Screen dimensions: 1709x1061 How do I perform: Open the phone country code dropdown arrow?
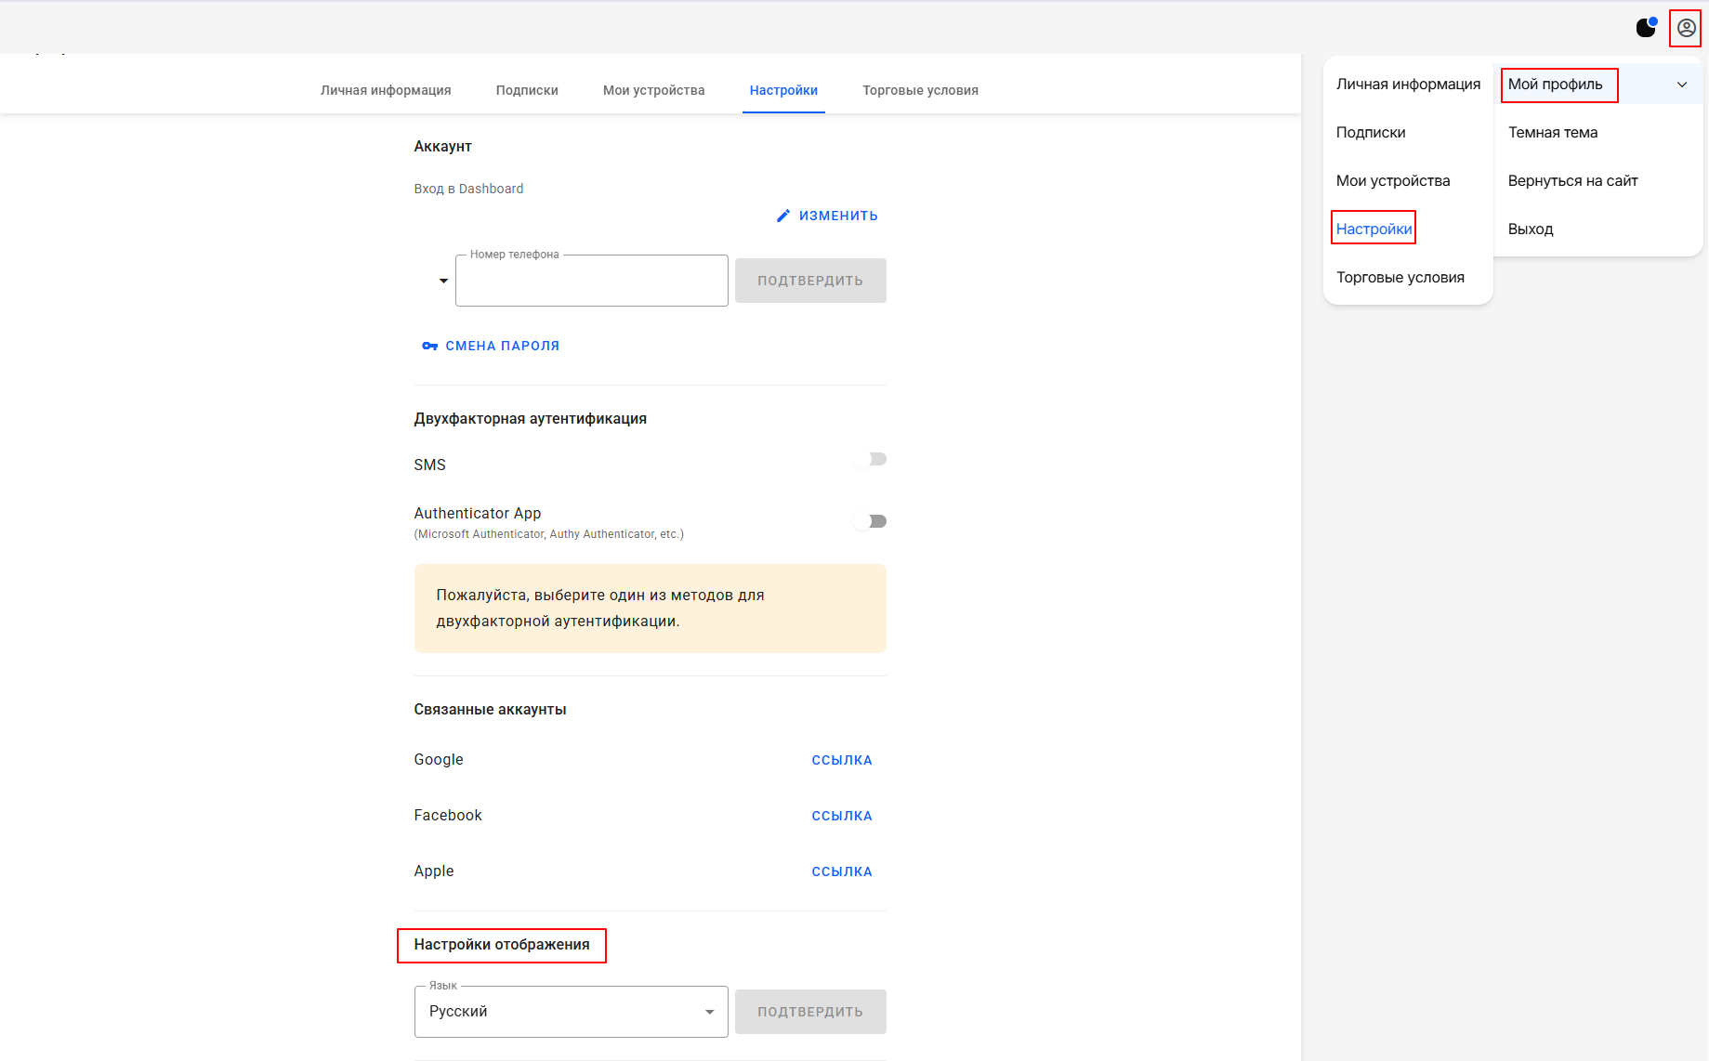tap(443, 281)
